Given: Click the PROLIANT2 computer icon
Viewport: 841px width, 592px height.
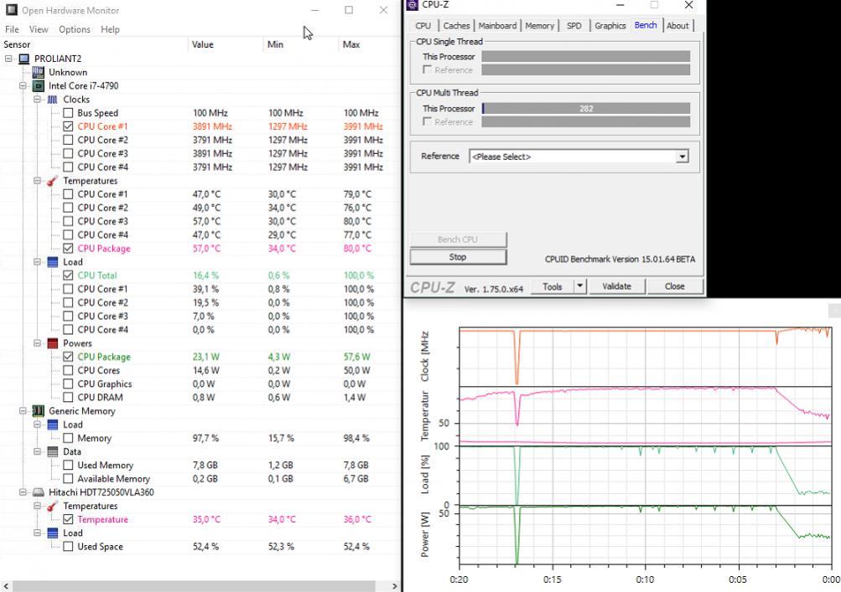Looking at the screenshot, I should click(x=23, y=59).
